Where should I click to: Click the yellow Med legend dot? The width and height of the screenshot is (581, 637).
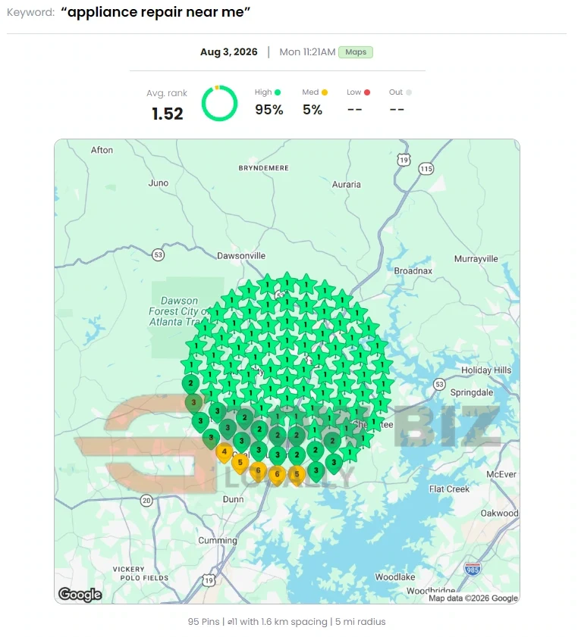(325, 92)
